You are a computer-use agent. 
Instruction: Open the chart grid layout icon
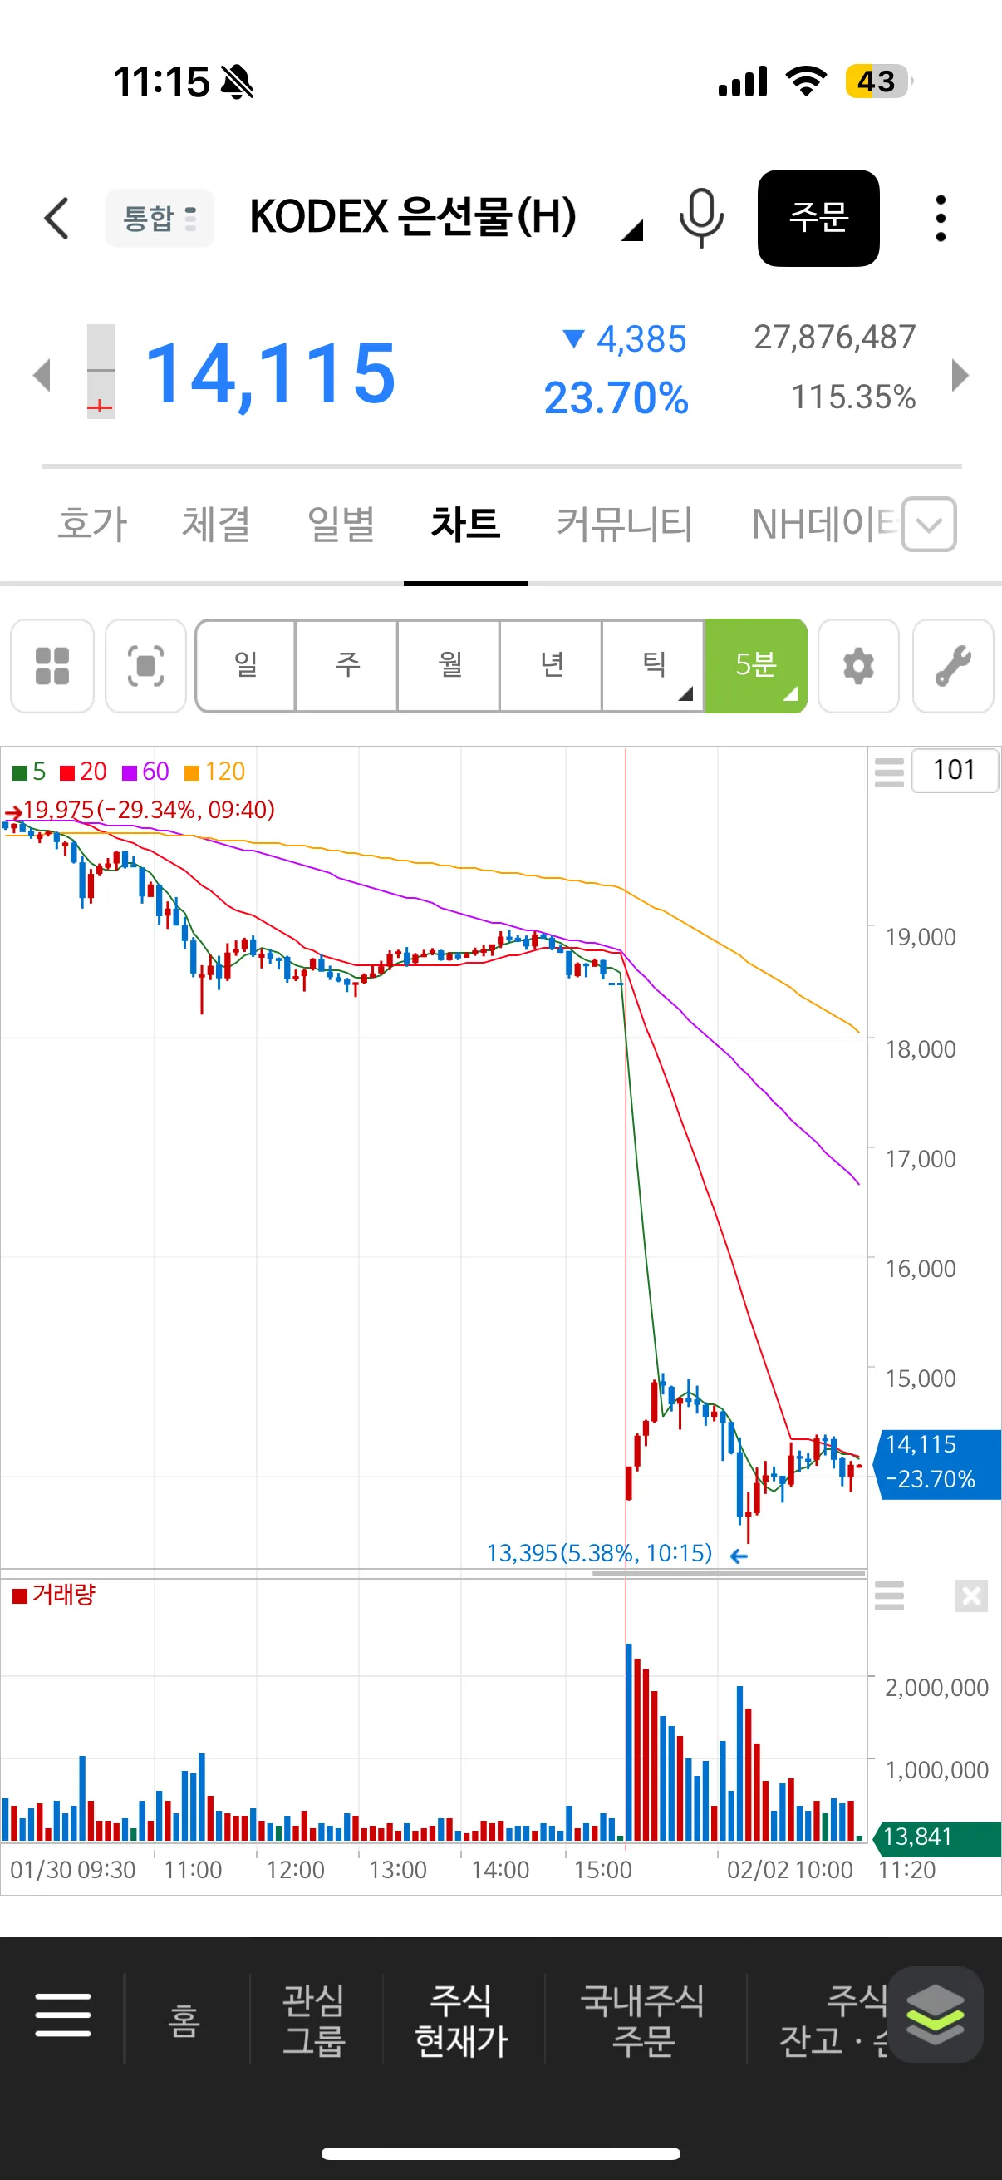[52, 666]
